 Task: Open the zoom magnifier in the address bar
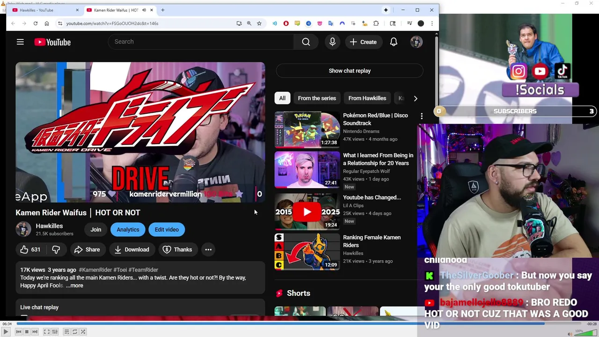click(249, 23)
